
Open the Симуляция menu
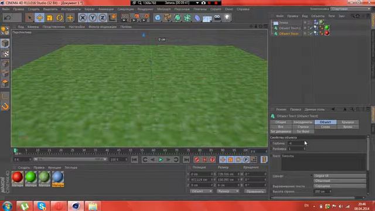(x=125, y=9)
